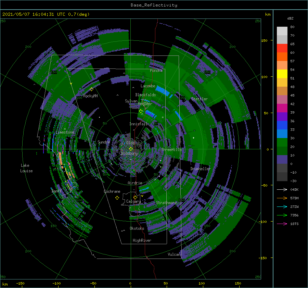Viewport: 308px width, 288px height.
Task: Click the ThreeHills city label
Action: [172, 150]
